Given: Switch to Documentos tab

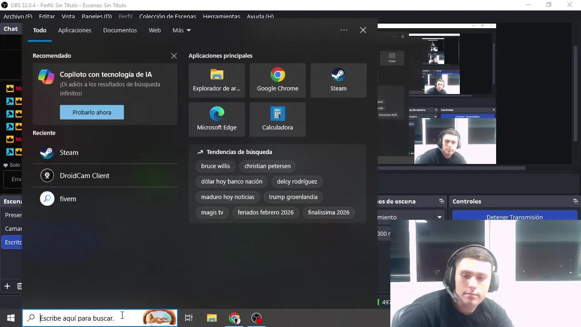Looking at the screenshot, I should [x=120, y=30].
